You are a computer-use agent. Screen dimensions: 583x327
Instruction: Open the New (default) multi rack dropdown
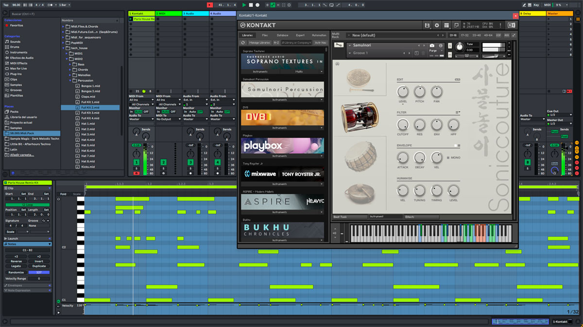coord(395,35)
